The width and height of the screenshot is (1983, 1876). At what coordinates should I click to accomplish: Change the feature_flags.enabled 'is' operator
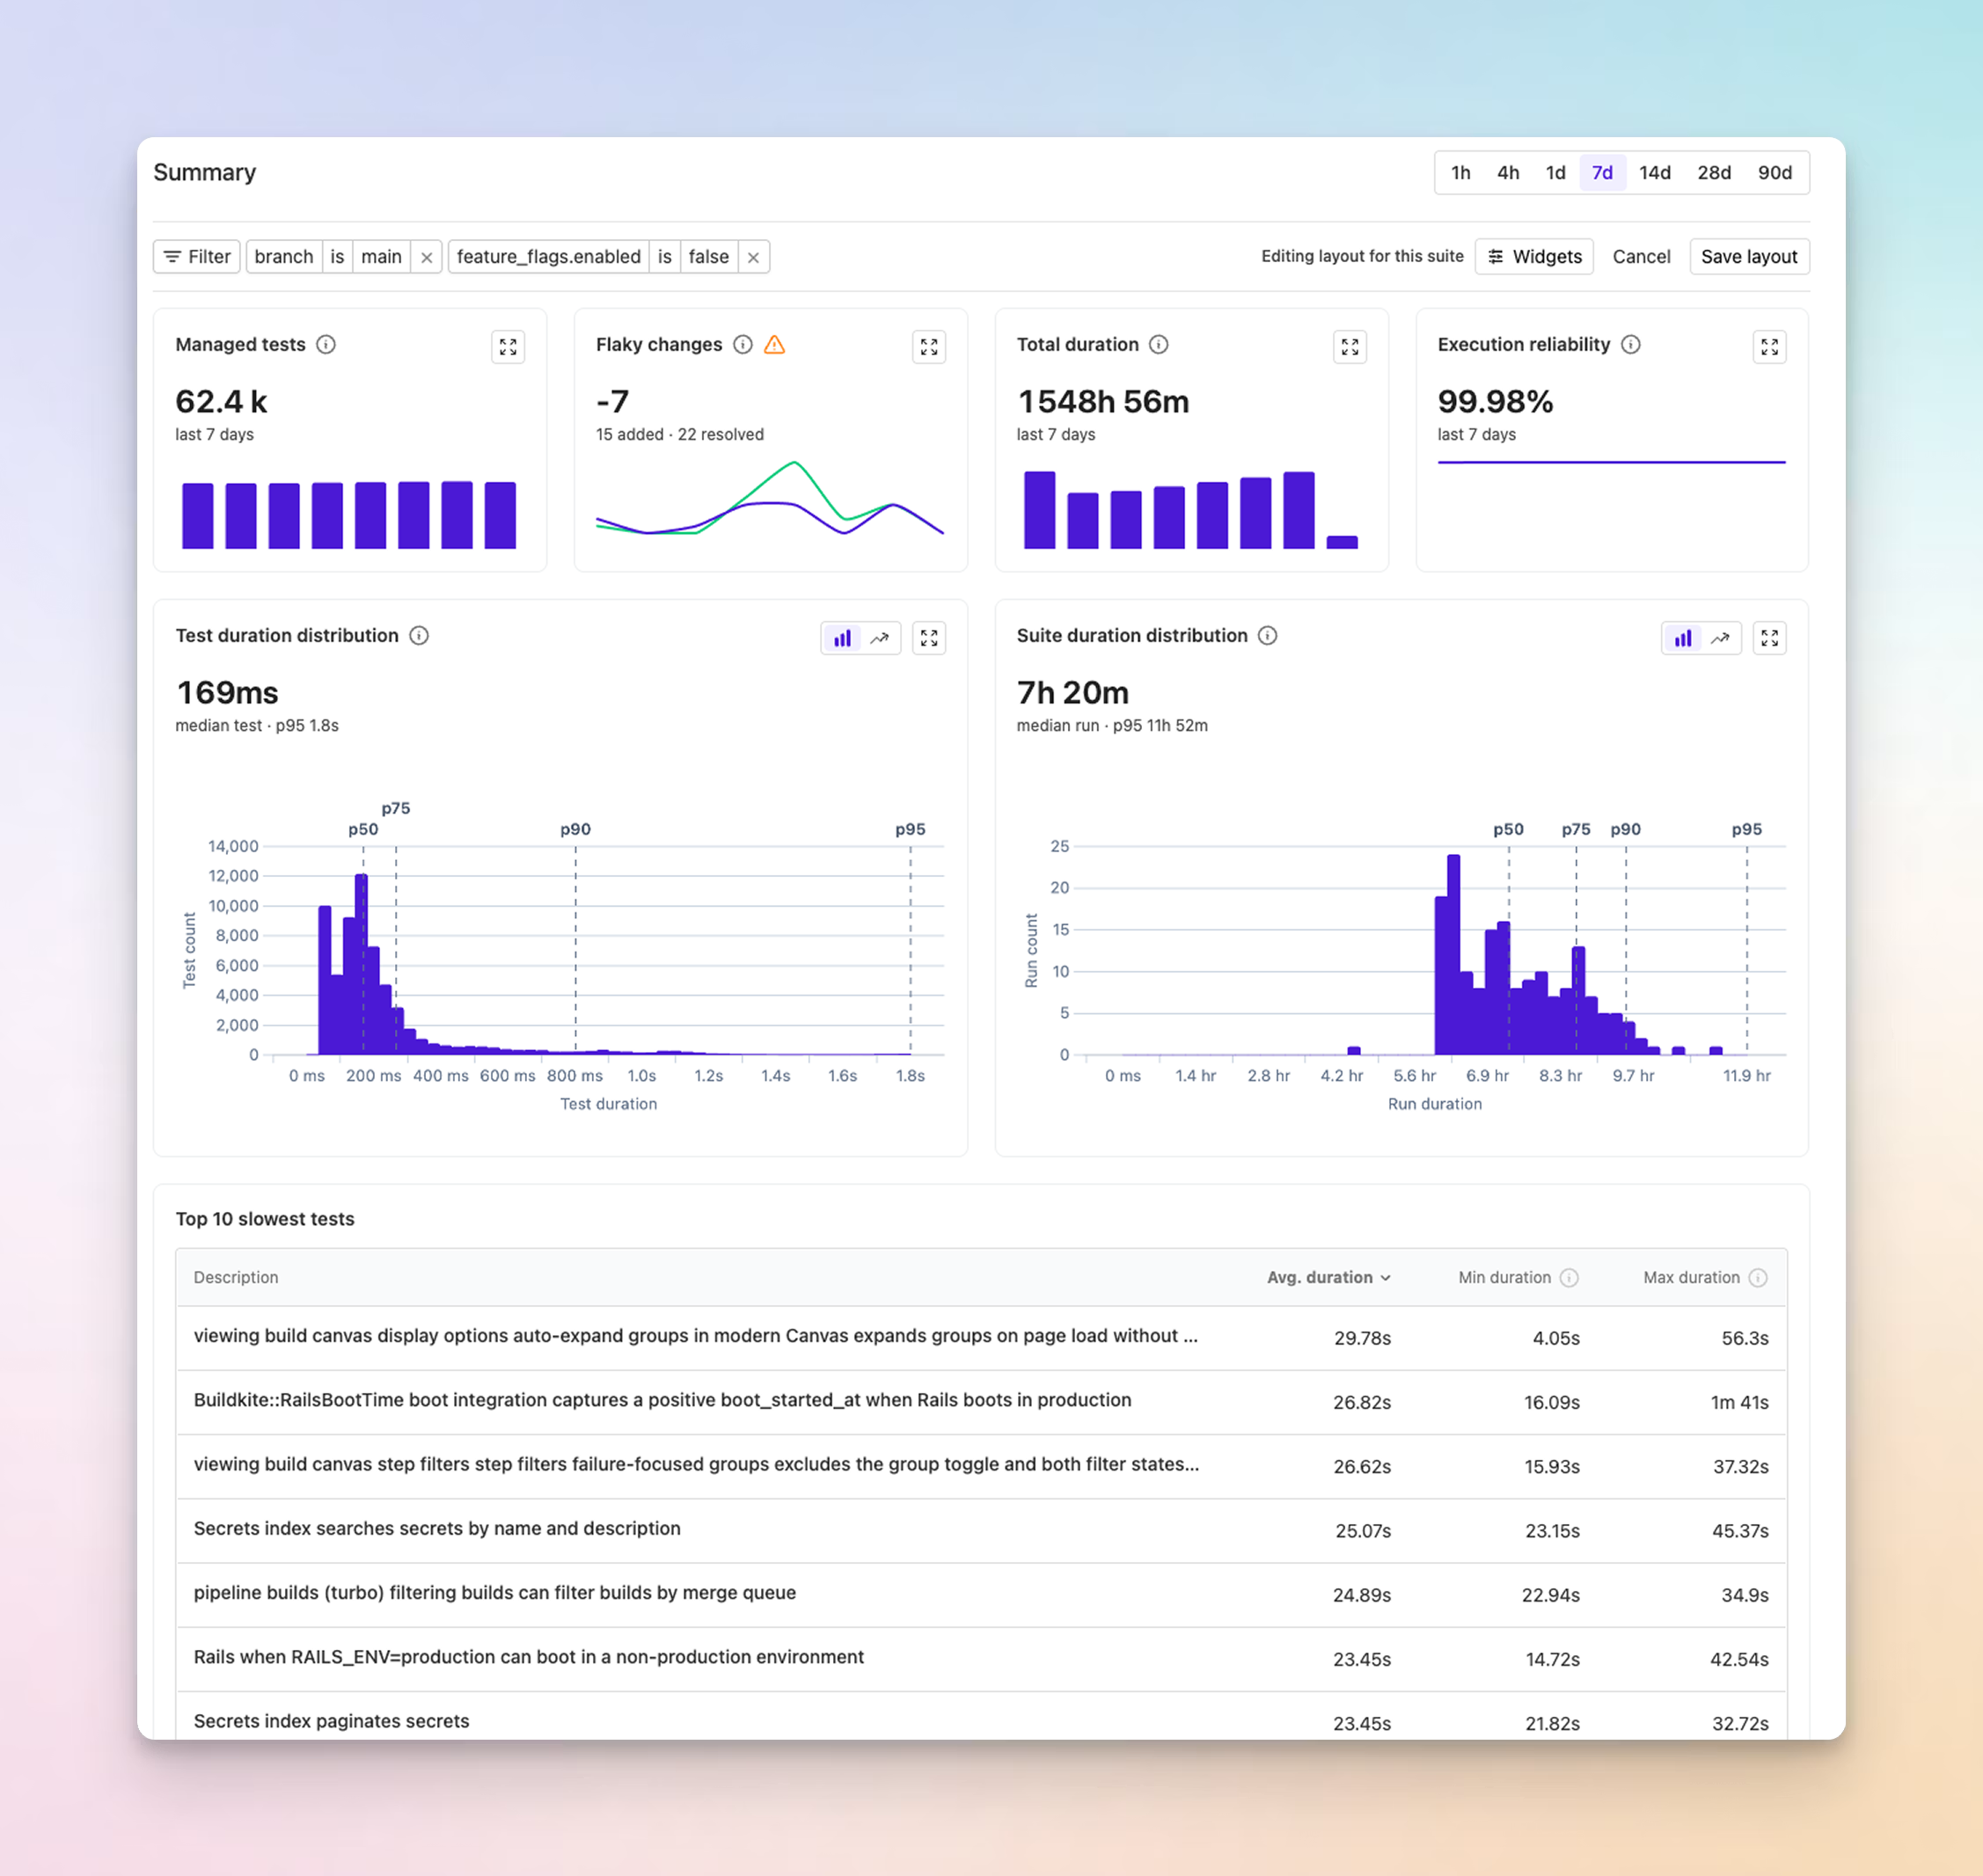pos(664,257)
